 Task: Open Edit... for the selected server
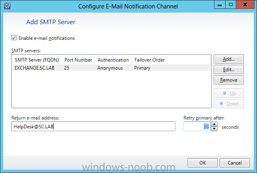click(228, 70)
